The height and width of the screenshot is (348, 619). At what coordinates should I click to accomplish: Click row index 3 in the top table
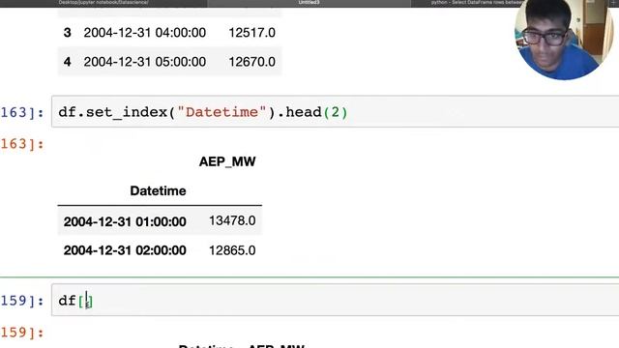(x=67, y=32)
